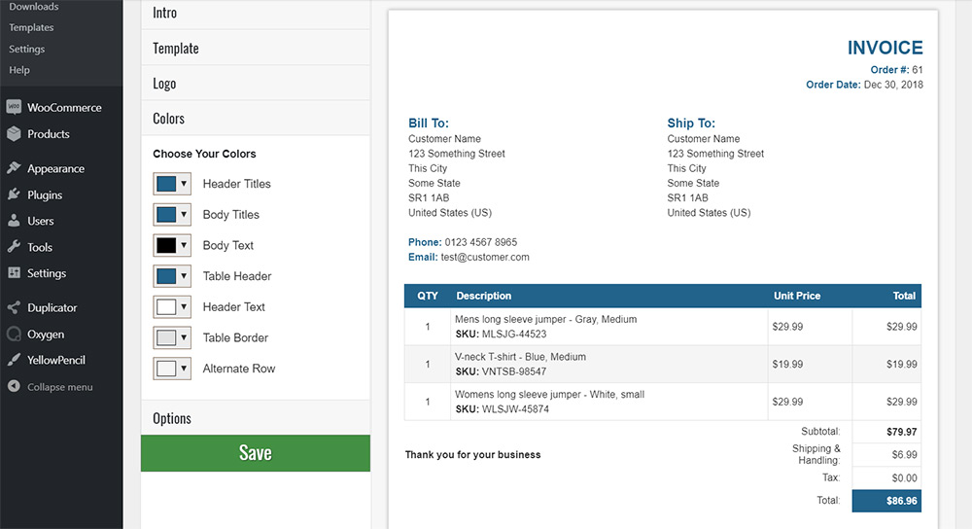
Task: Open the Options accordion section
Action: point(256,418)
